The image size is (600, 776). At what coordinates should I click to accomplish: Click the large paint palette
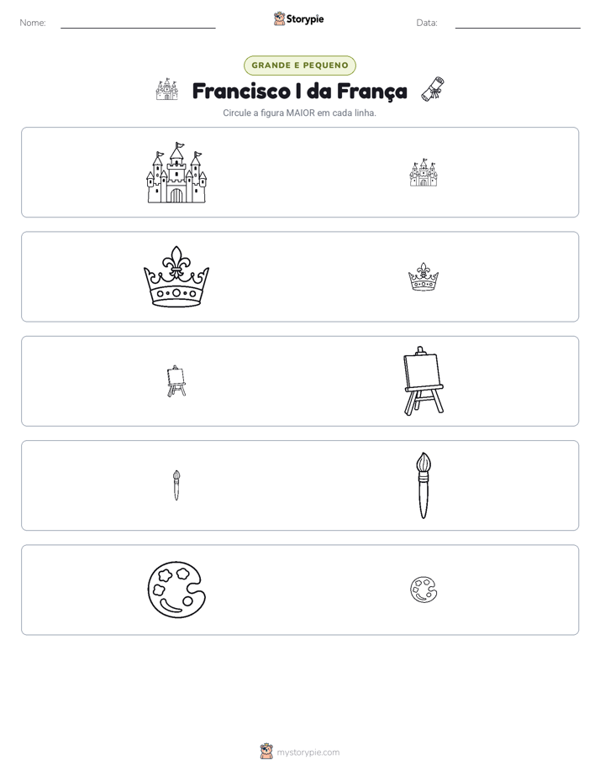[176, 590]
